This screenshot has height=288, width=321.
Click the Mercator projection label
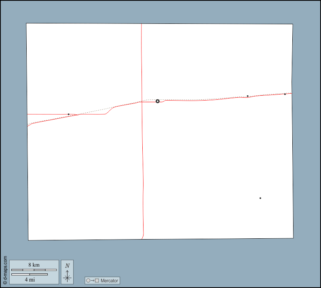tap(109, 281)
